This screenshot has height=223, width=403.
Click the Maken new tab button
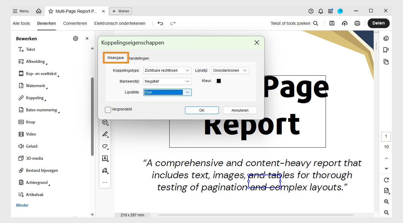(121, 11)
